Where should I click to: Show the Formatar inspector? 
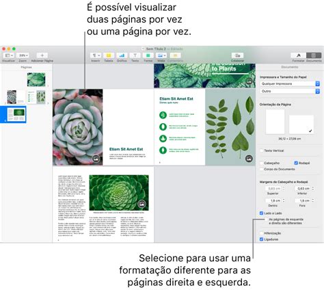coord(298,55)
